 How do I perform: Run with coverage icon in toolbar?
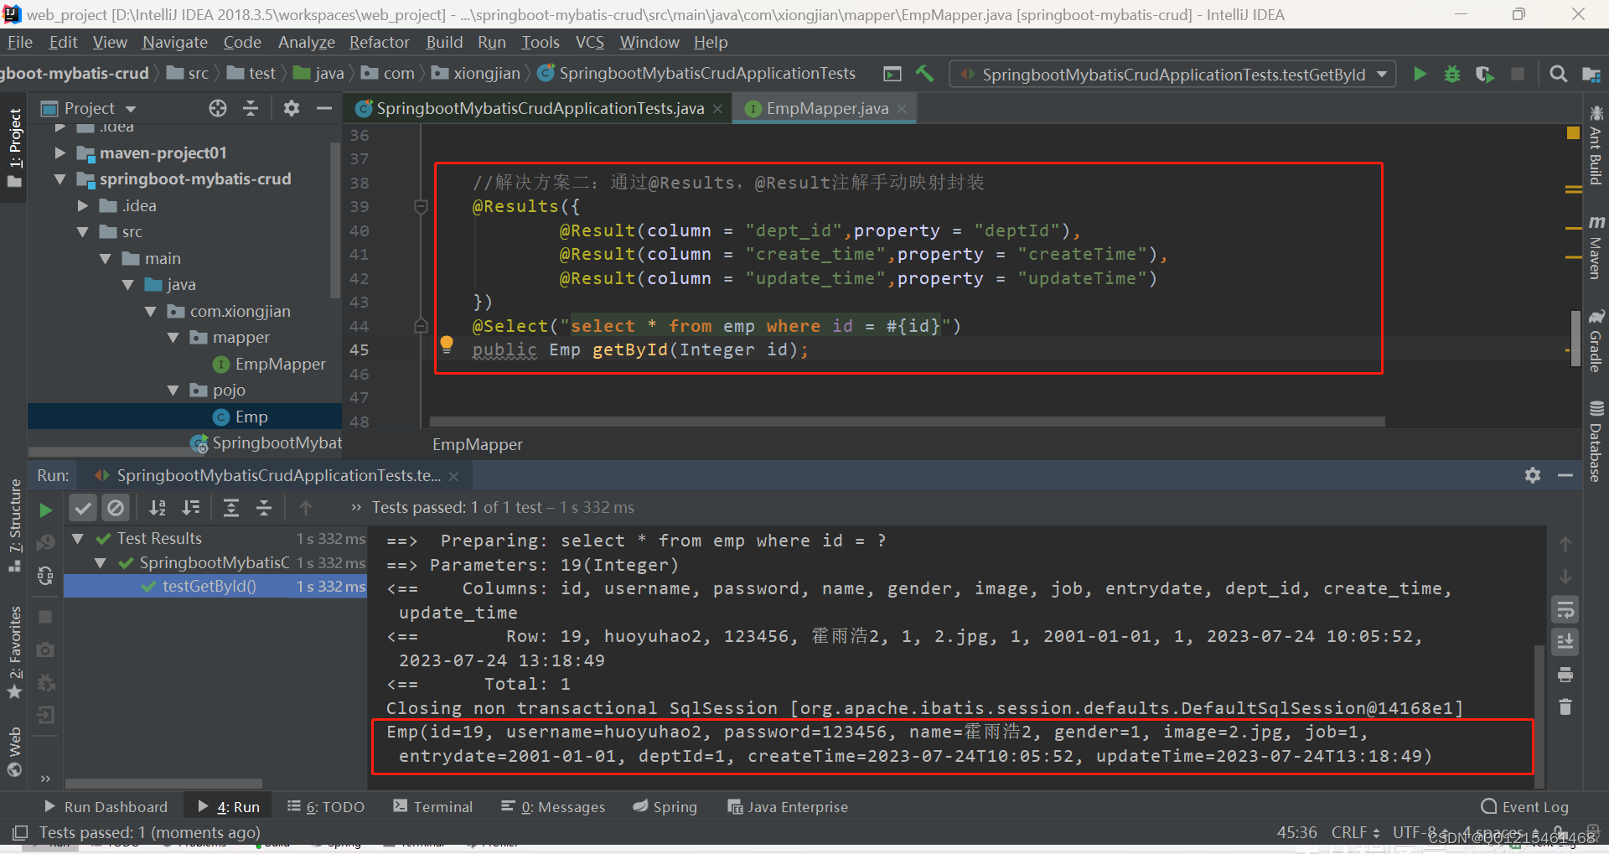pos(1484,75)
